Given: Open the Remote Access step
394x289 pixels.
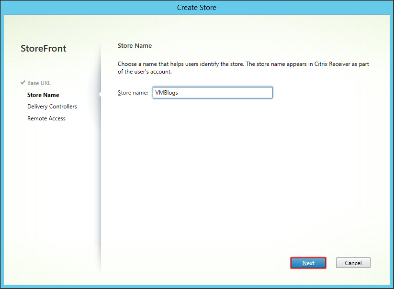Looking at the screenshot, I should 46,118.
